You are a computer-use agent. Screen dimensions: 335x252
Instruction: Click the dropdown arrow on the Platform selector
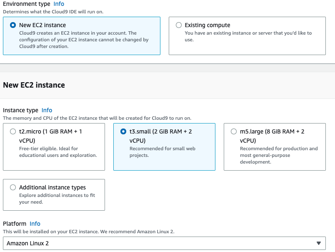[319, 243]
